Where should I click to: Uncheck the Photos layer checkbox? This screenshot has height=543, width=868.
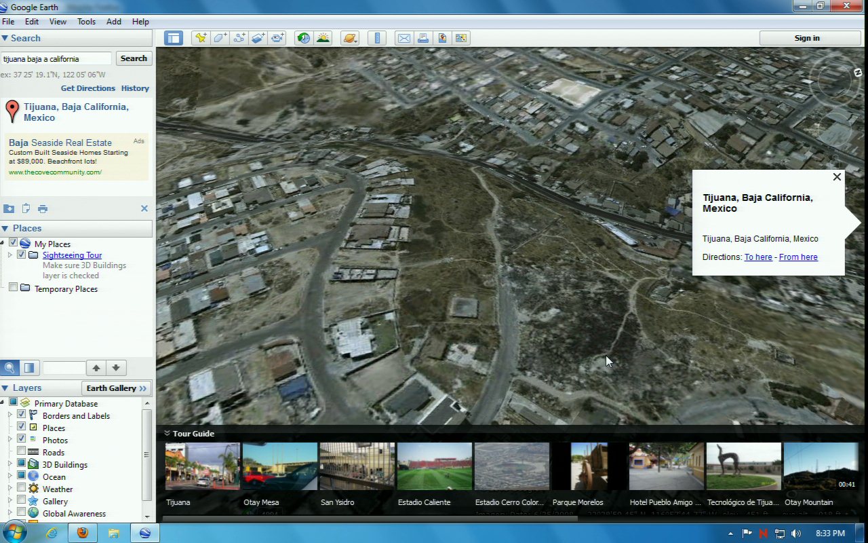tap(22, 439)
